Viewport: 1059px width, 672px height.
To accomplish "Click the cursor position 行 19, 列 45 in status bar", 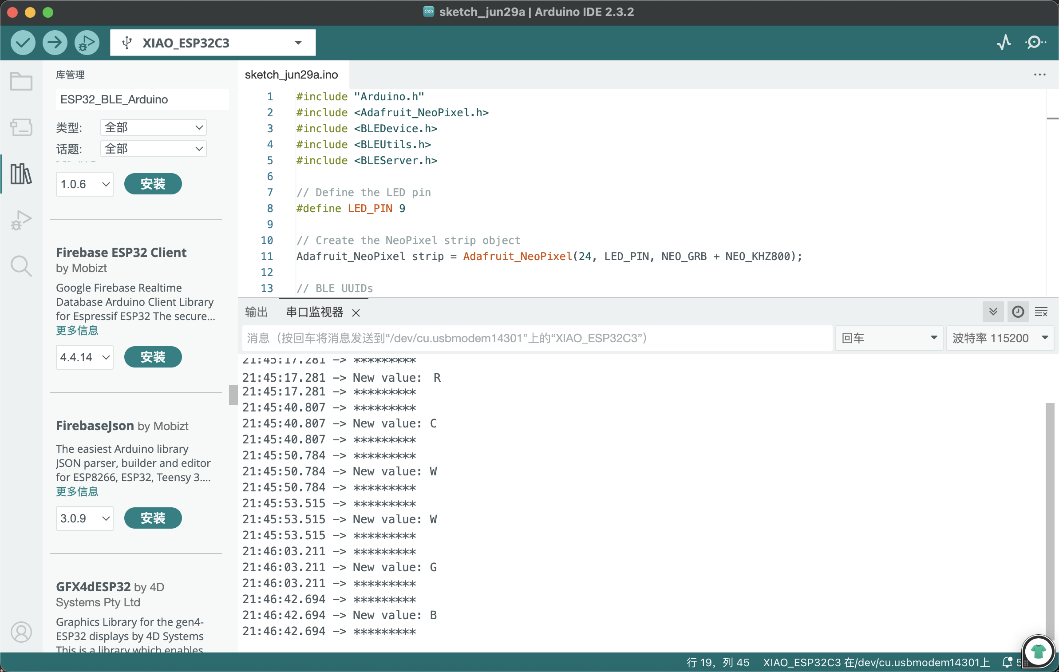I will (x=718, y=662).
